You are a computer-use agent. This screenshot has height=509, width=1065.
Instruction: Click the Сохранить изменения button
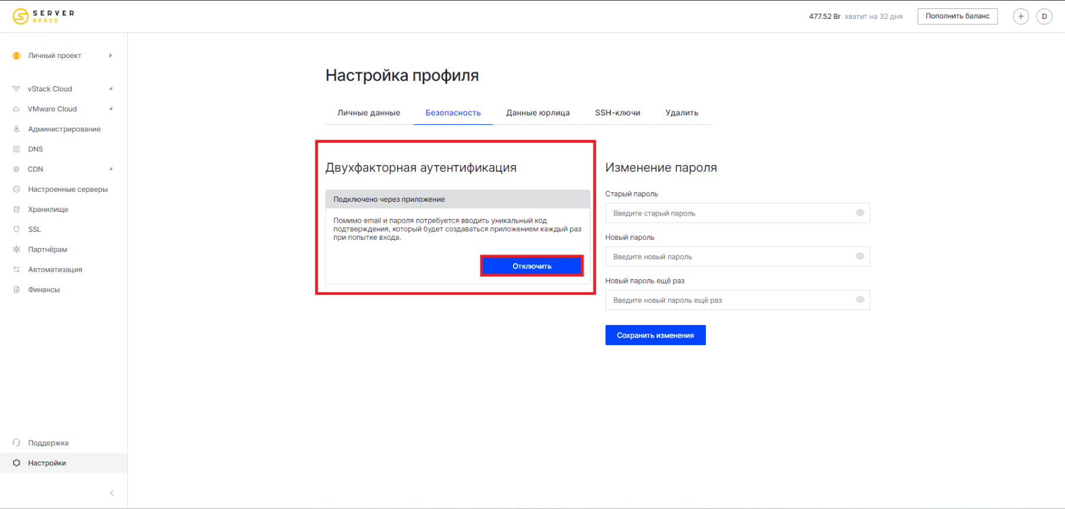[656, 335]
